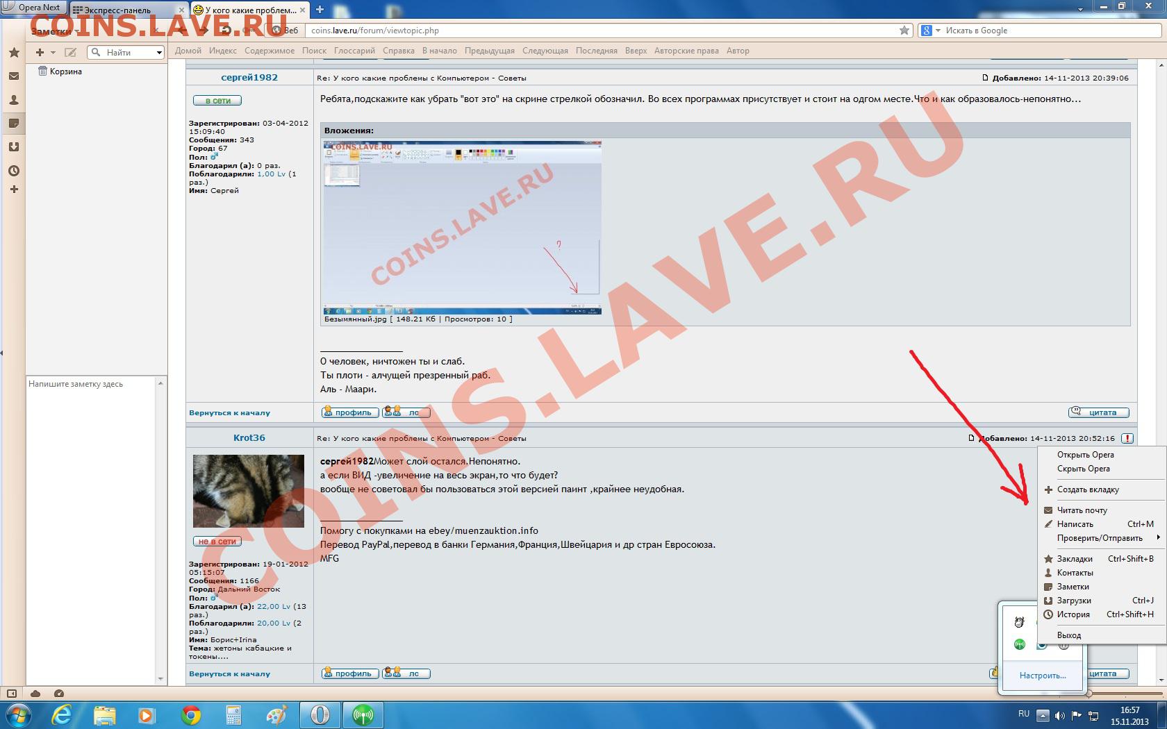Click the address bar URL field
Viewport: 1167px width, 729px height.
(x=601, y=31)
